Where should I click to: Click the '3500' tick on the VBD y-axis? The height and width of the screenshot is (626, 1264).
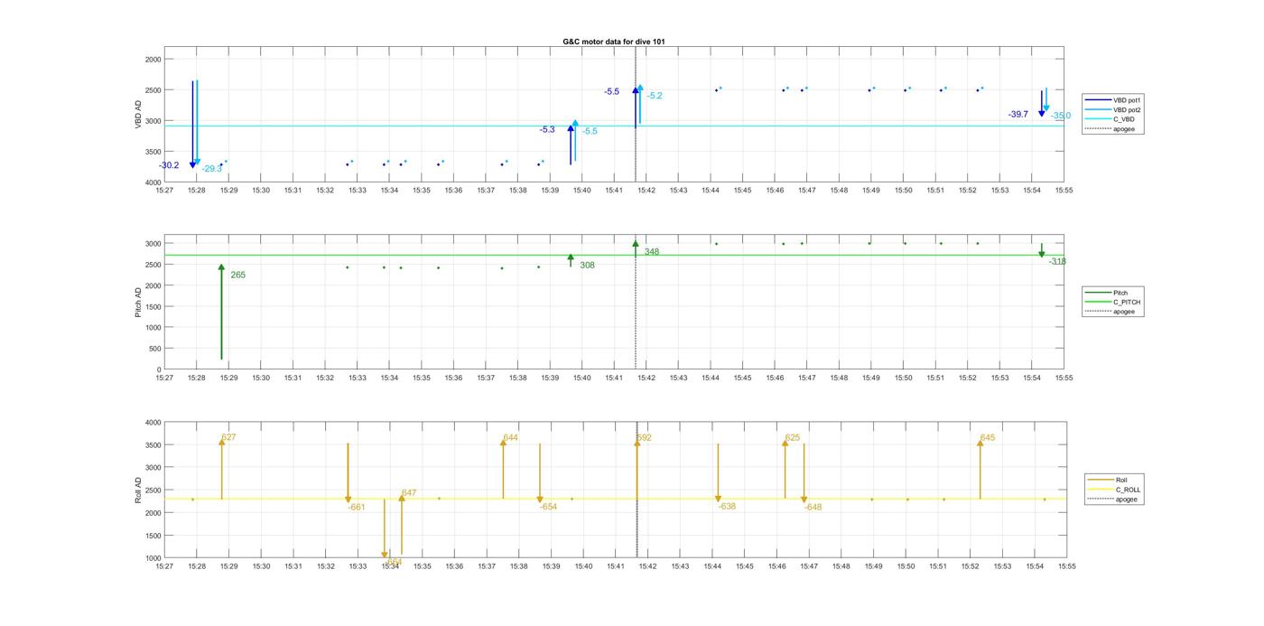click(153, 153)
